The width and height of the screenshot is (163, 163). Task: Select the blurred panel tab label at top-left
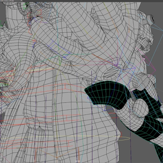tap(7, 1)
